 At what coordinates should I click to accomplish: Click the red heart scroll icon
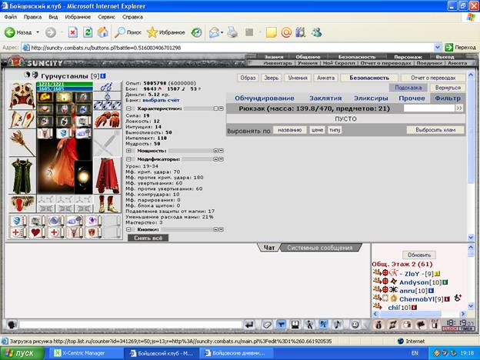36,232
